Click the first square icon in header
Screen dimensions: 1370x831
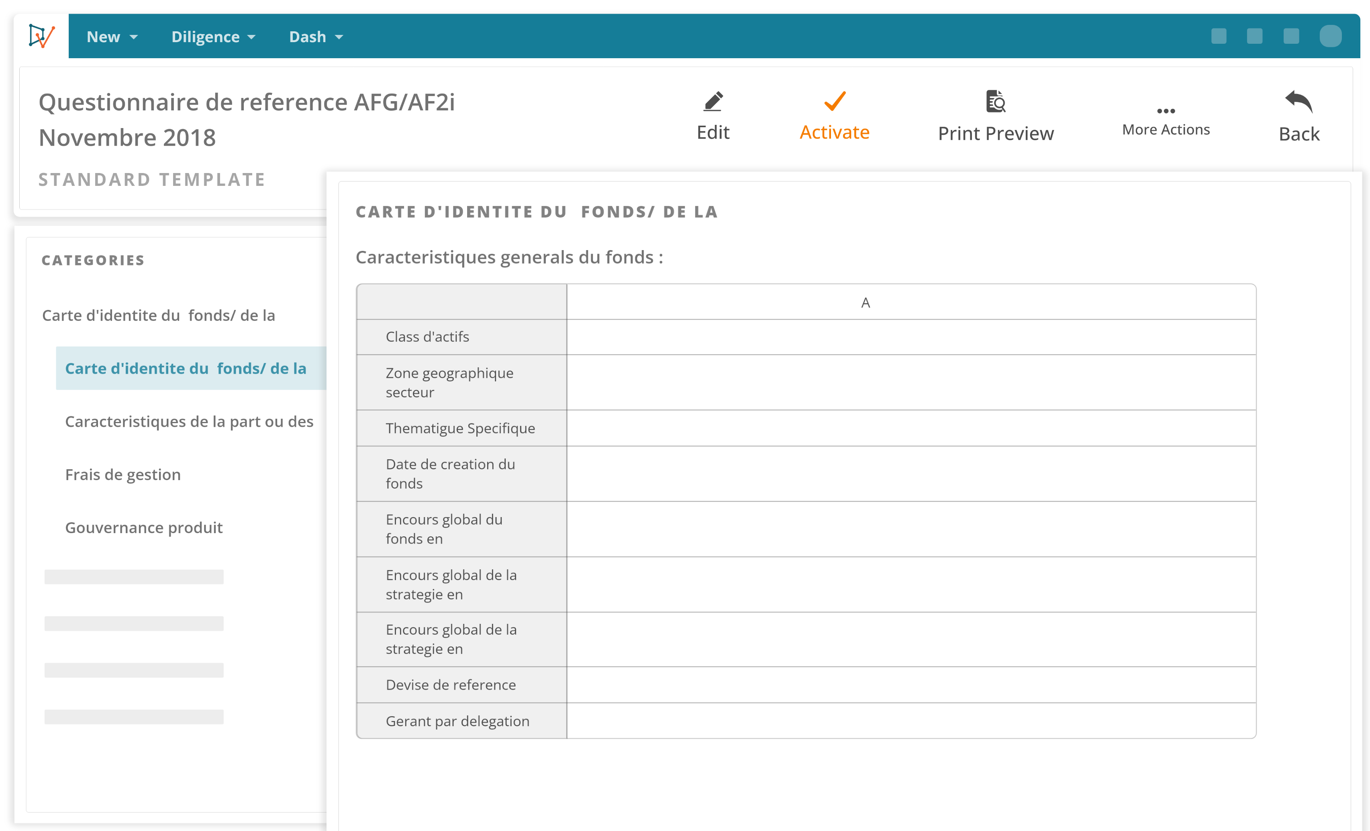point(1218,36)
